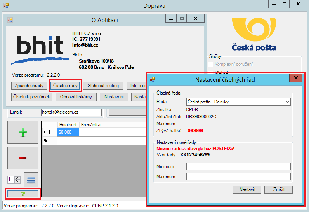Click the Verze programu 2.2.2.0 status bar text
Image resolution: width=309 pixels, height=212 pixels.
point(29,206)
